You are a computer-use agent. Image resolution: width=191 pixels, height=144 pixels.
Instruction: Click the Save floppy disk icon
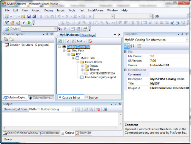coord(29,16)
